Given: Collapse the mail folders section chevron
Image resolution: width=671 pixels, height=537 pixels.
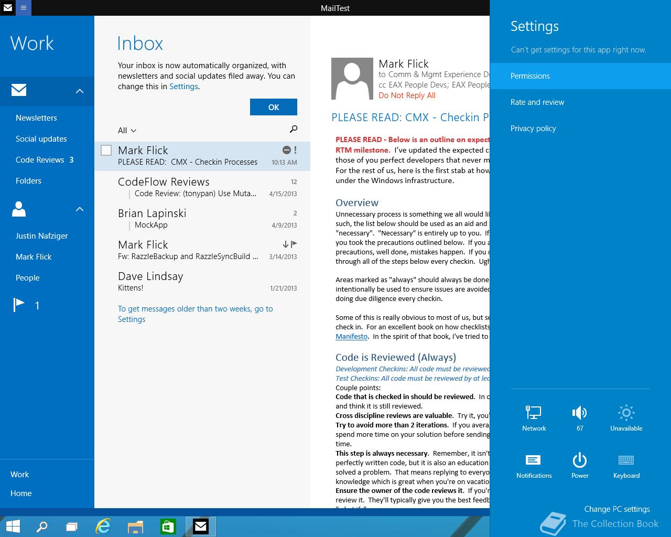Looking at the screenshot, I should click(x=80, y=91).
